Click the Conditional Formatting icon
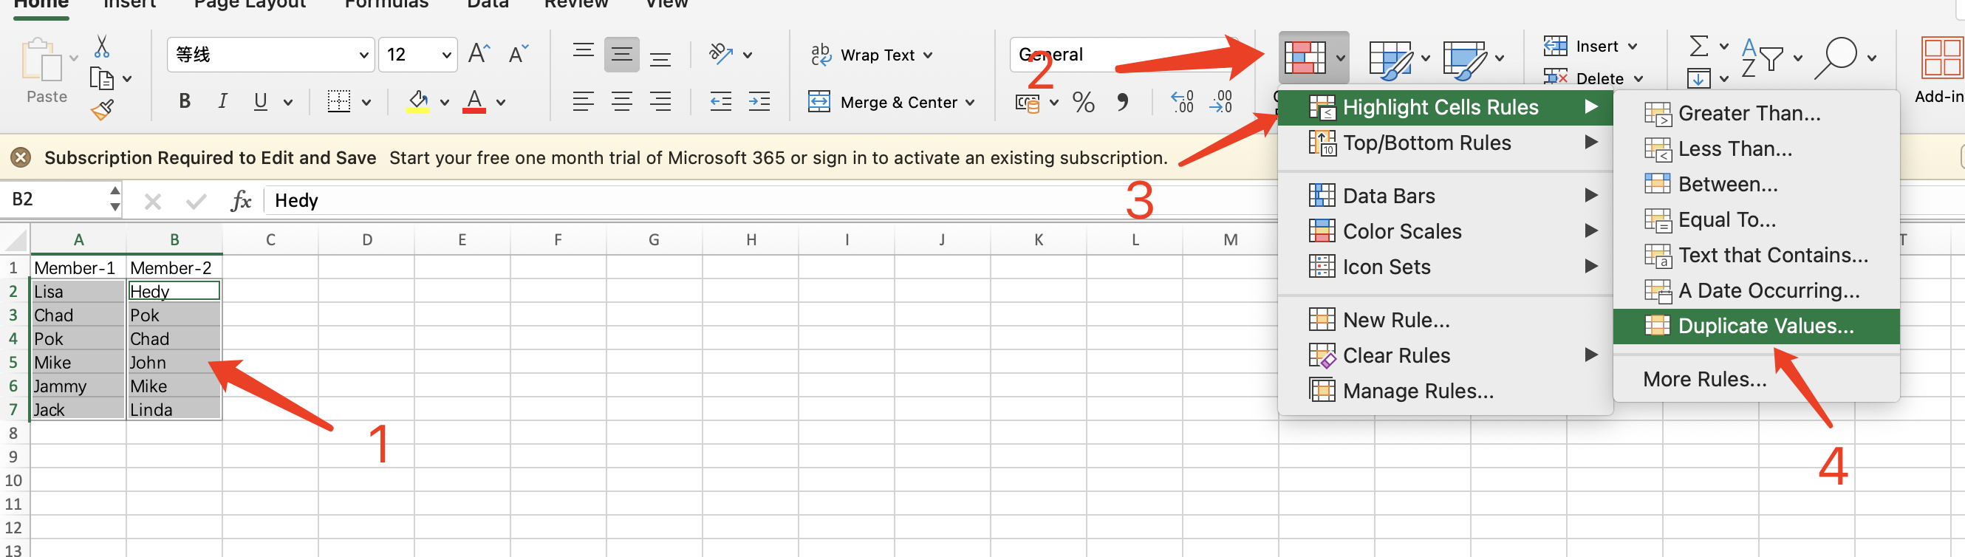Screen dimensions: 1965x557 (x=1305, y=57)
